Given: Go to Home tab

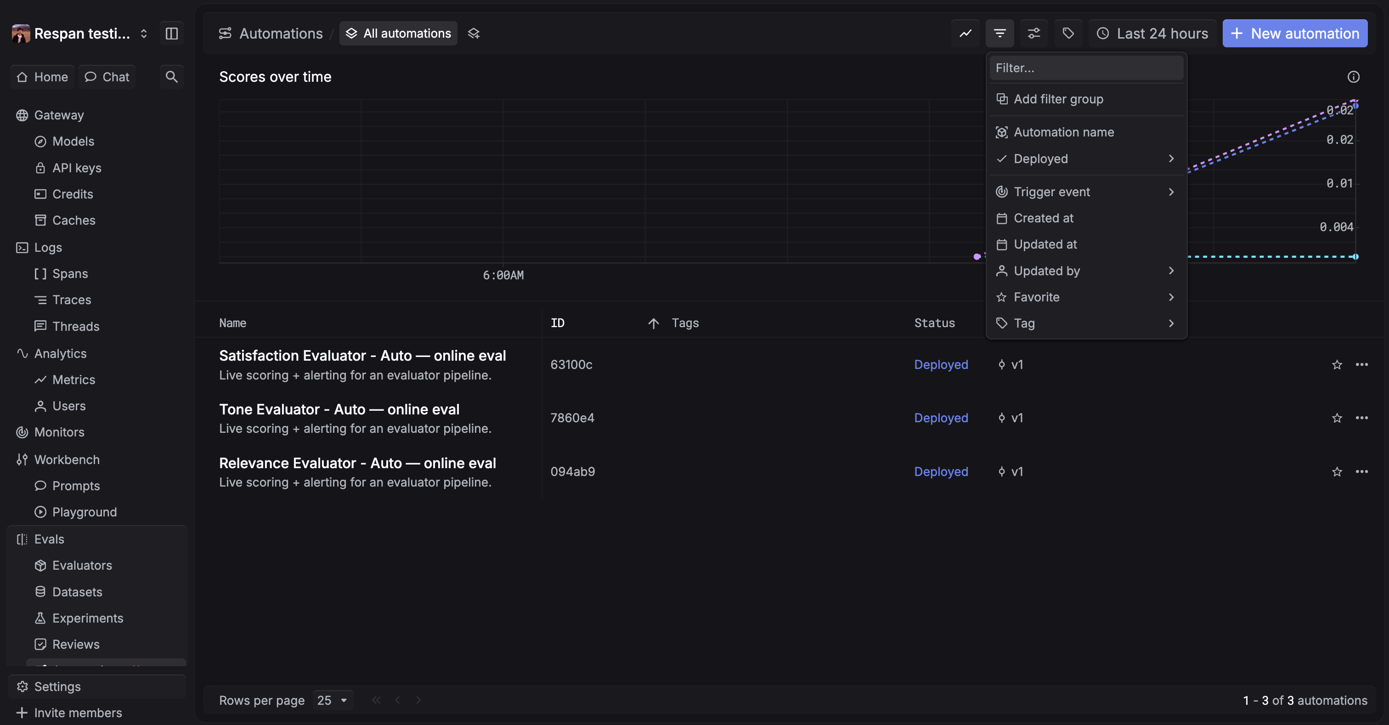Looking at the screenshot, I should click(43, 77).
